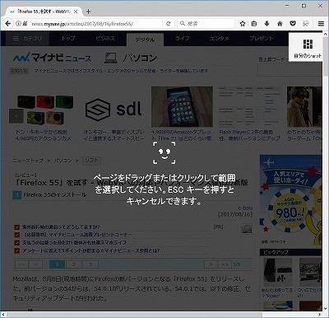This screenshot has width=329, height=318.
Task: Click the Firefox Screenshots scissors icon
Action: pyautogui.click(x=306, y=24)
